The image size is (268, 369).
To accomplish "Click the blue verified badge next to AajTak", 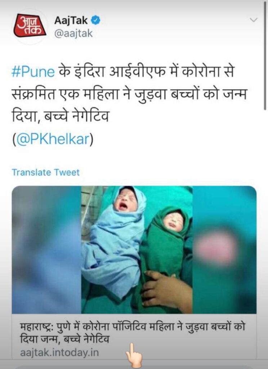I will [x=95, y=21].
